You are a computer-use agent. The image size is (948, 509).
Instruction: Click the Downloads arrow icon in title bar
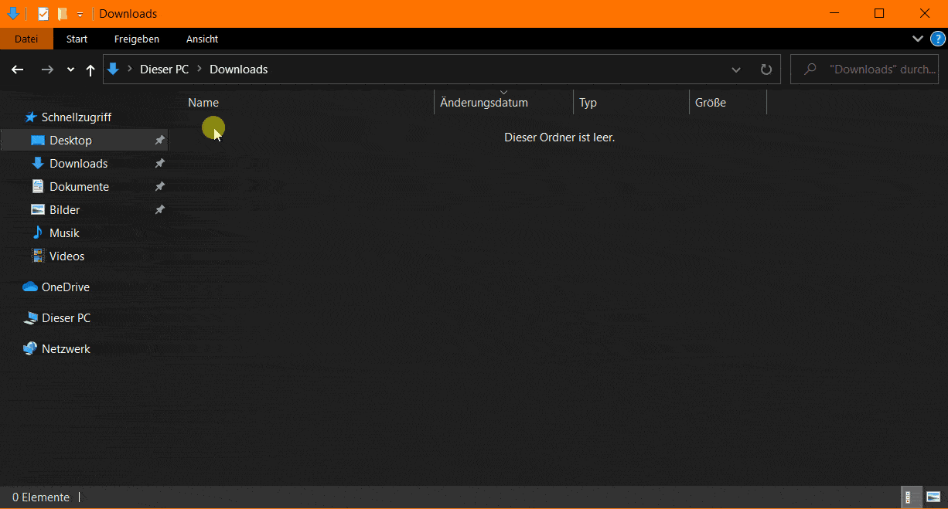pos(12,13)
